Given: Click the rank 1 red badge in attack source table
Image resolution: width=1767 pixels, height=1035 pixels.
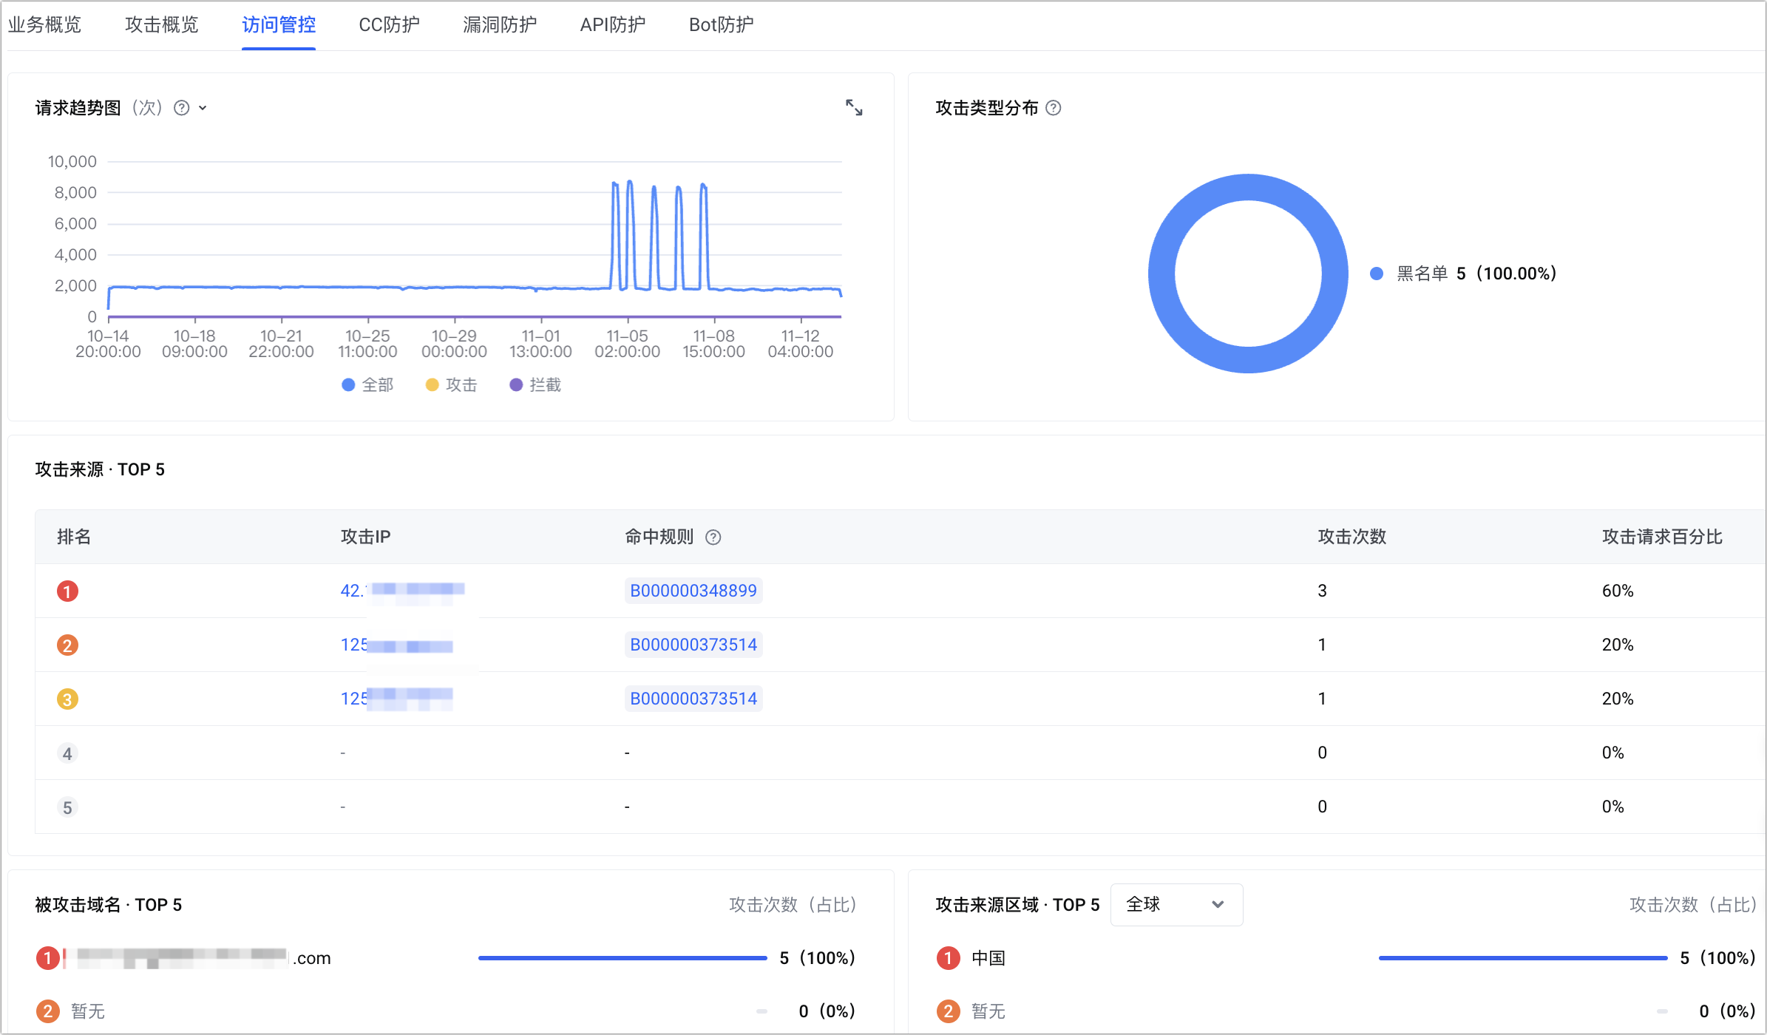Looking at the screenshot, I should 67,591.
